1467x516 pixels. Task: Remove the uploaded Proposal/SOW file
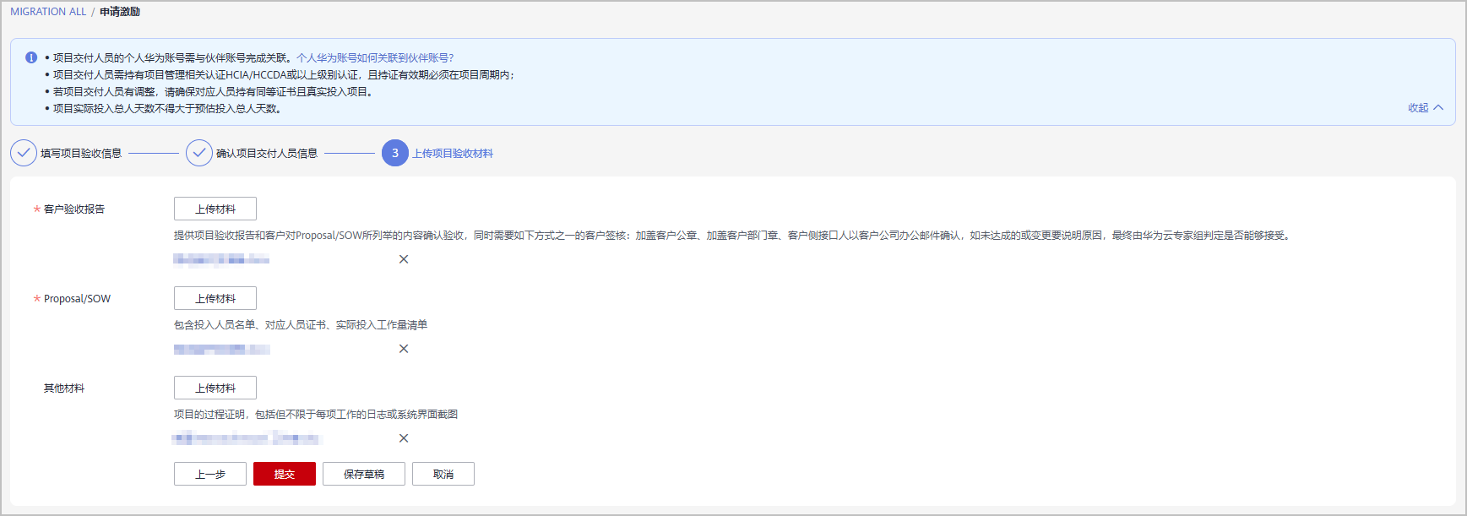click(404, 349)
